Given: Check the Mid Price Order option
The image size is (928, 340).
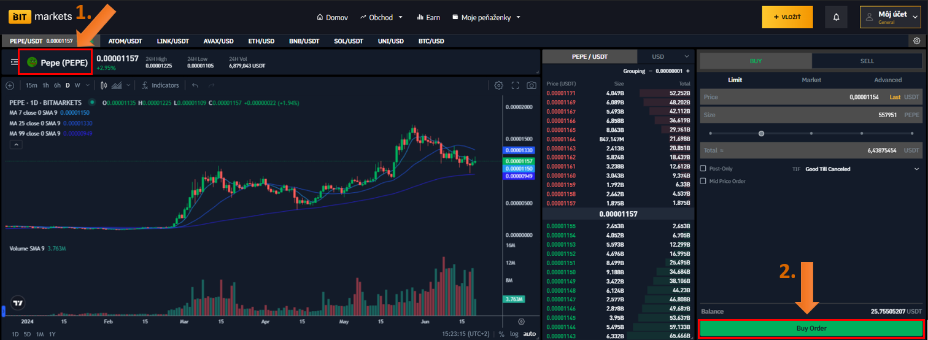Looking at the screenshot, I should coord(703,181).
